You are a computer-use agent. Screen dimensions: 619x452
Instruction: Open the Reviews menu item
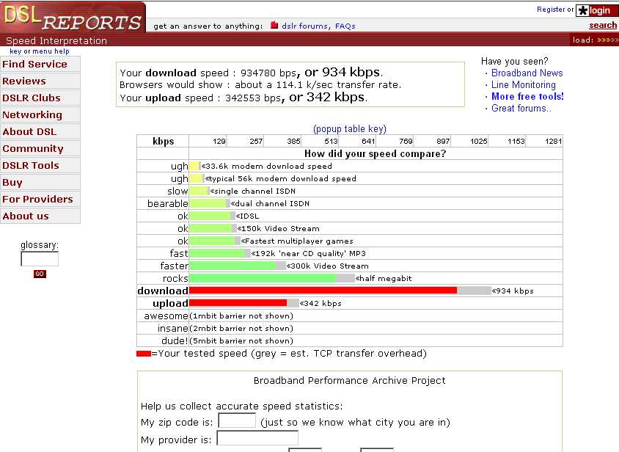(40, 81)
